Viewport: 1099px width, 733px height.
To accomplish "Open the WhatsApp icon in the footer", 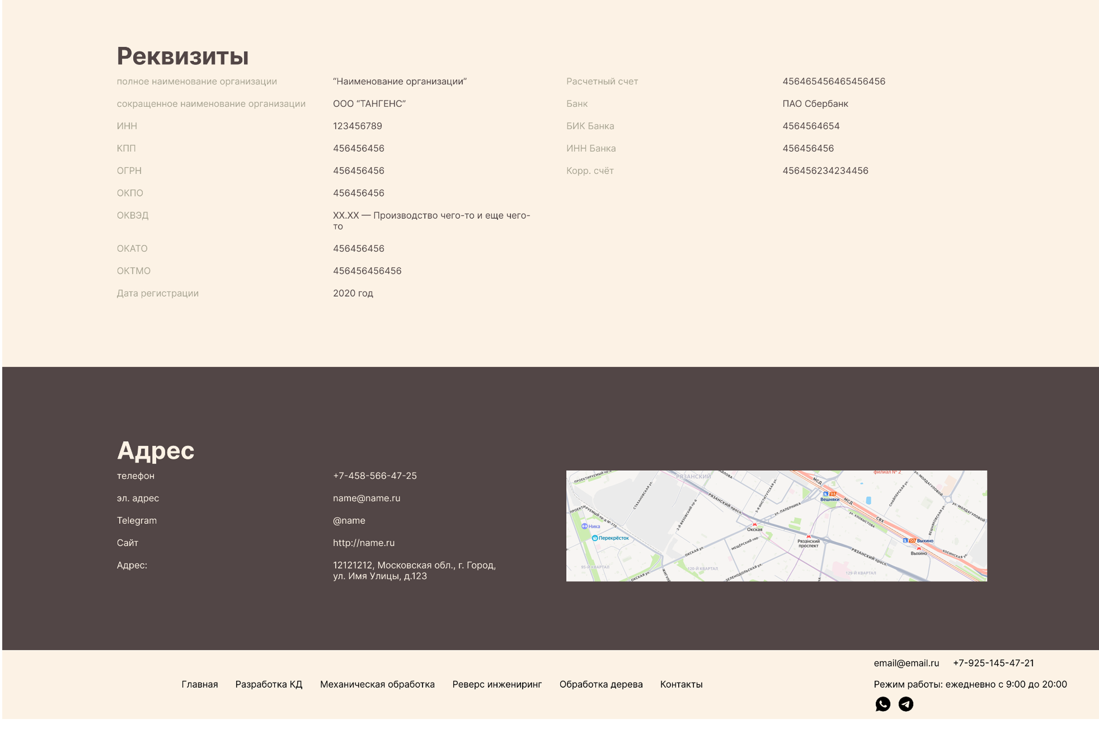I will (x=882, y=704).
